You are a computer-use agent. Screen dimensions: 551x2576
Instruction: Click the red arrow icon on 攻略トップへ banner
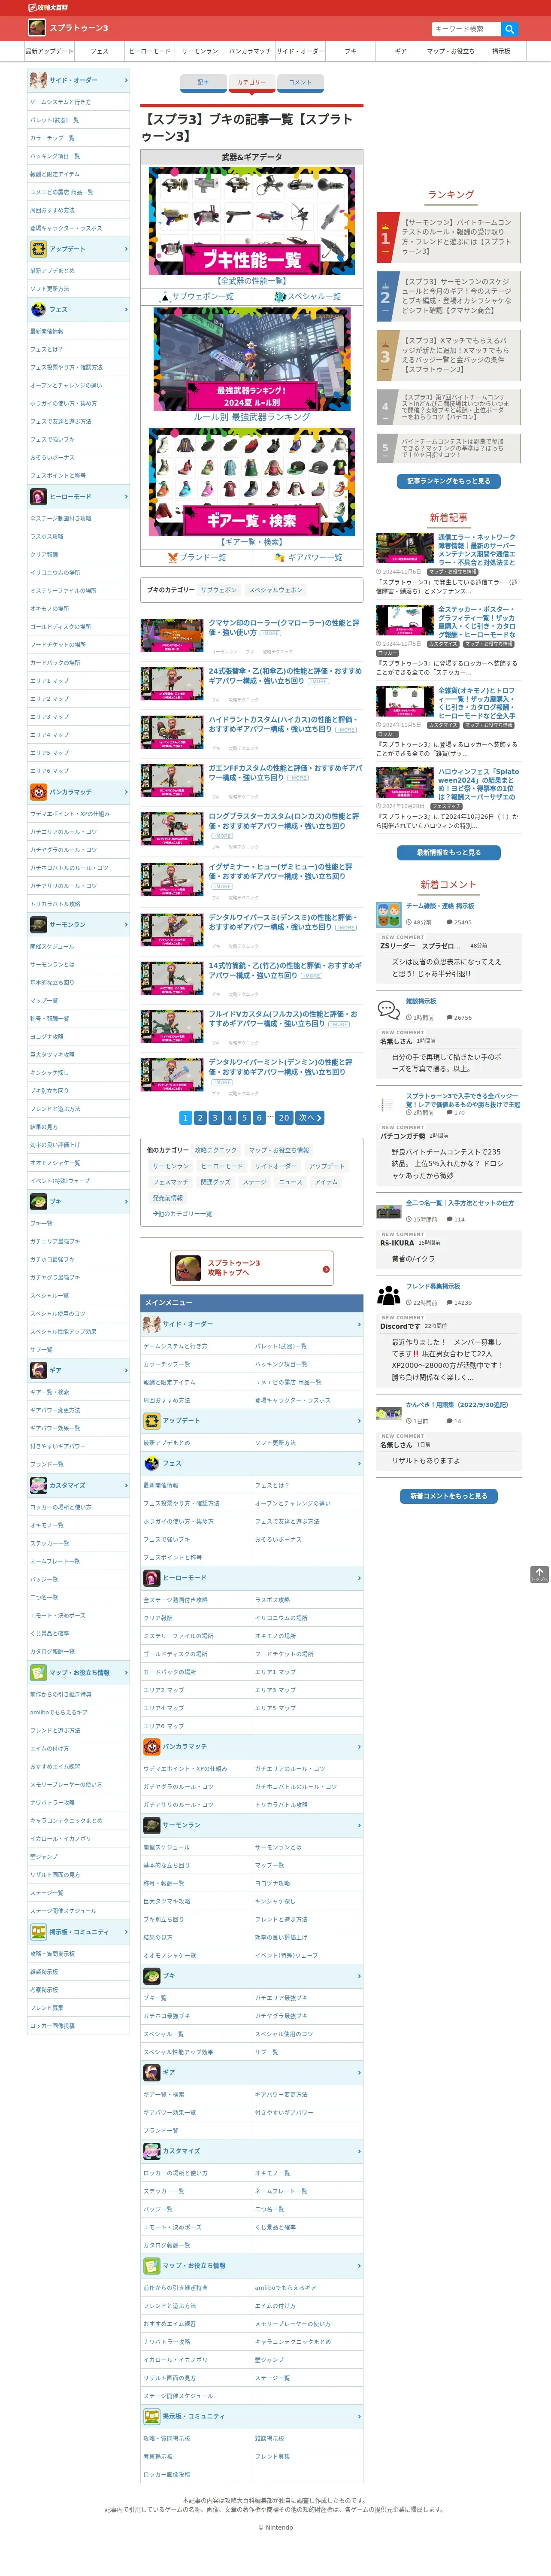(x=326, y=1270)
